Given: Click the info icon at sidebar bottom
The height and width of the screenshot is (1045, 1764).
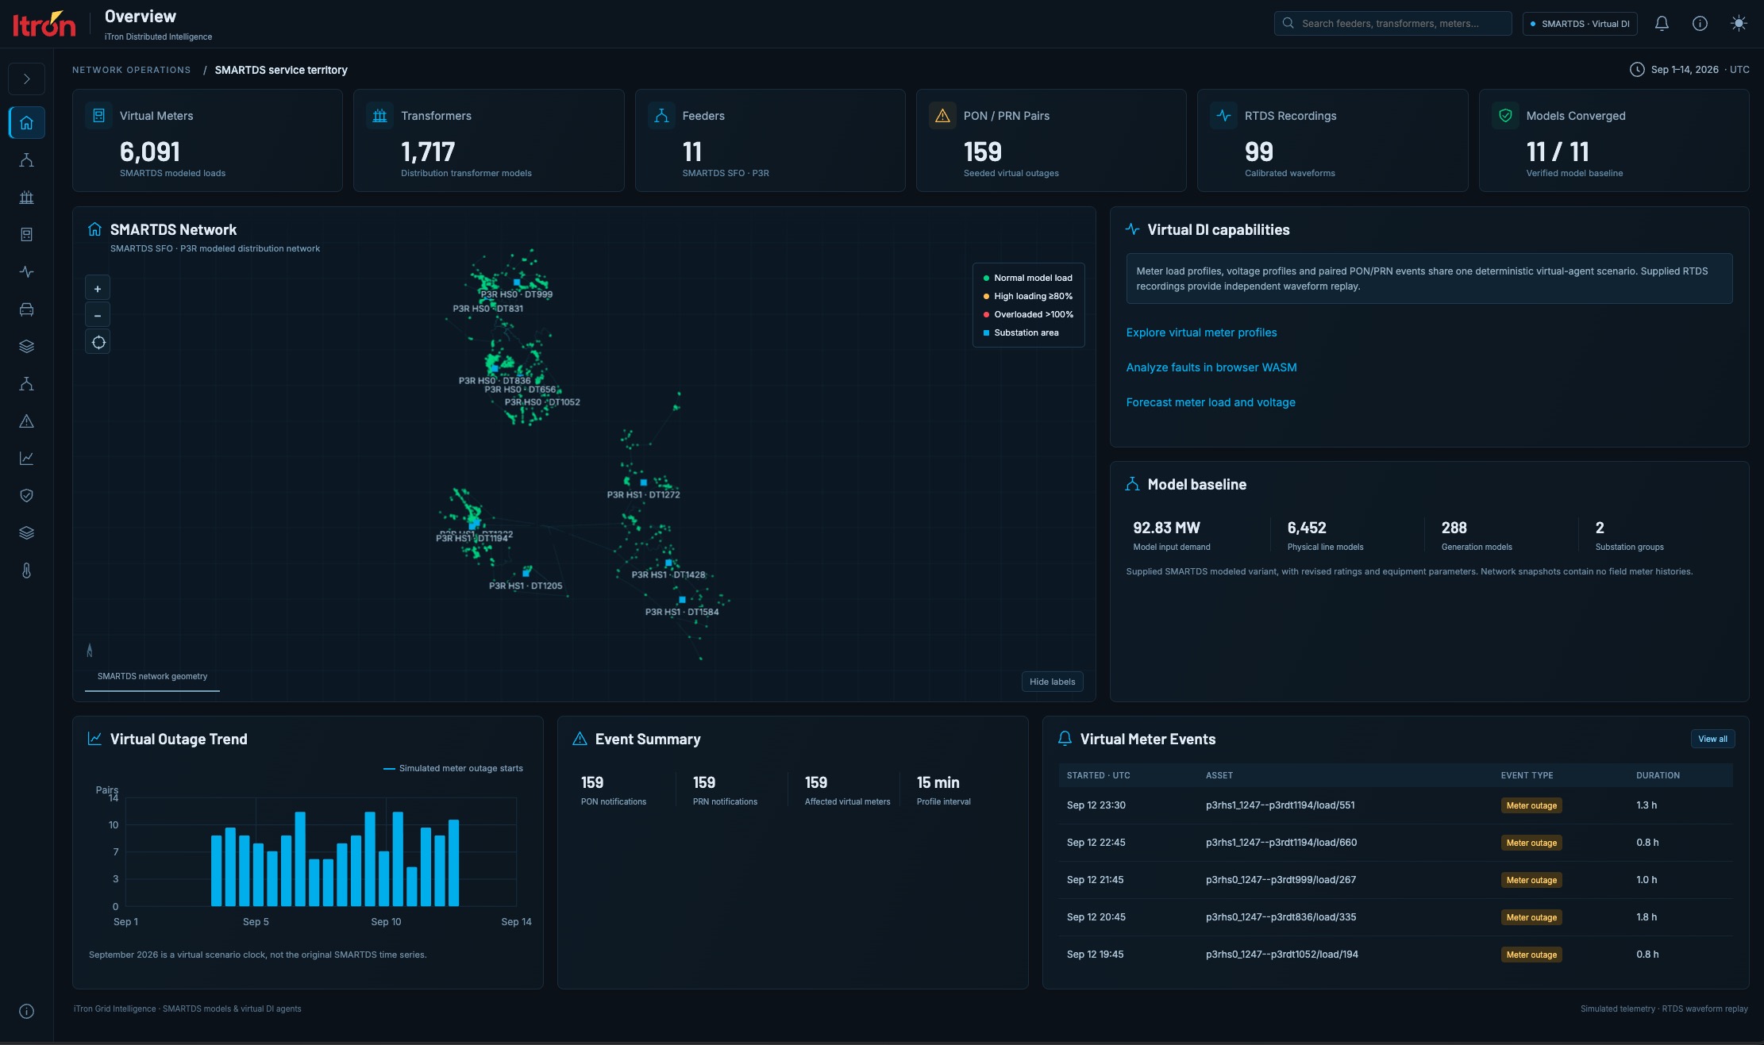Looking at the screenshot, I should (x=26, y=1011).
